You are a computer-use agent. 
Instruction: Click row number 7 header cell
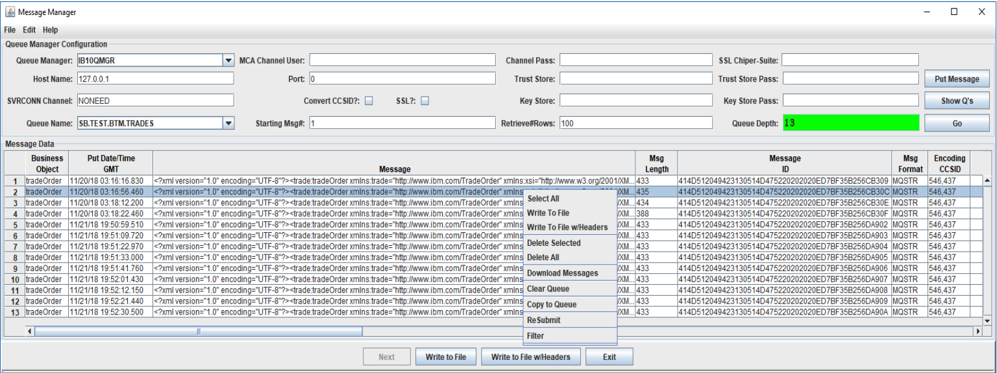(14, 247)
